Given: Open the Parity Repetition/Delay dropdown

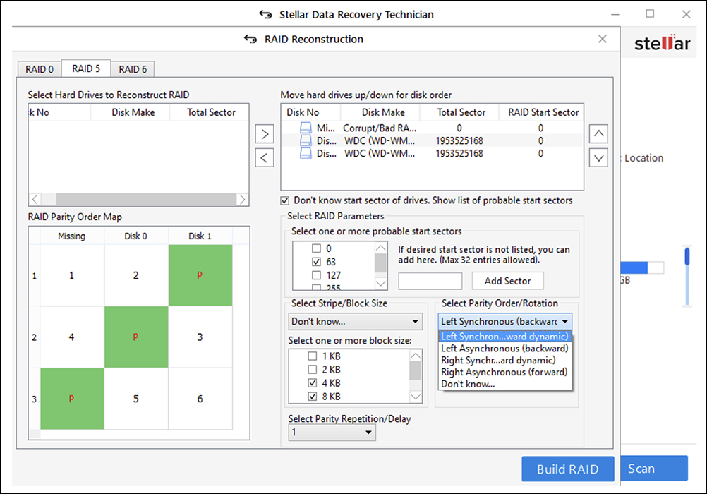Looking at the screenshot, I should tap(332, 433).
